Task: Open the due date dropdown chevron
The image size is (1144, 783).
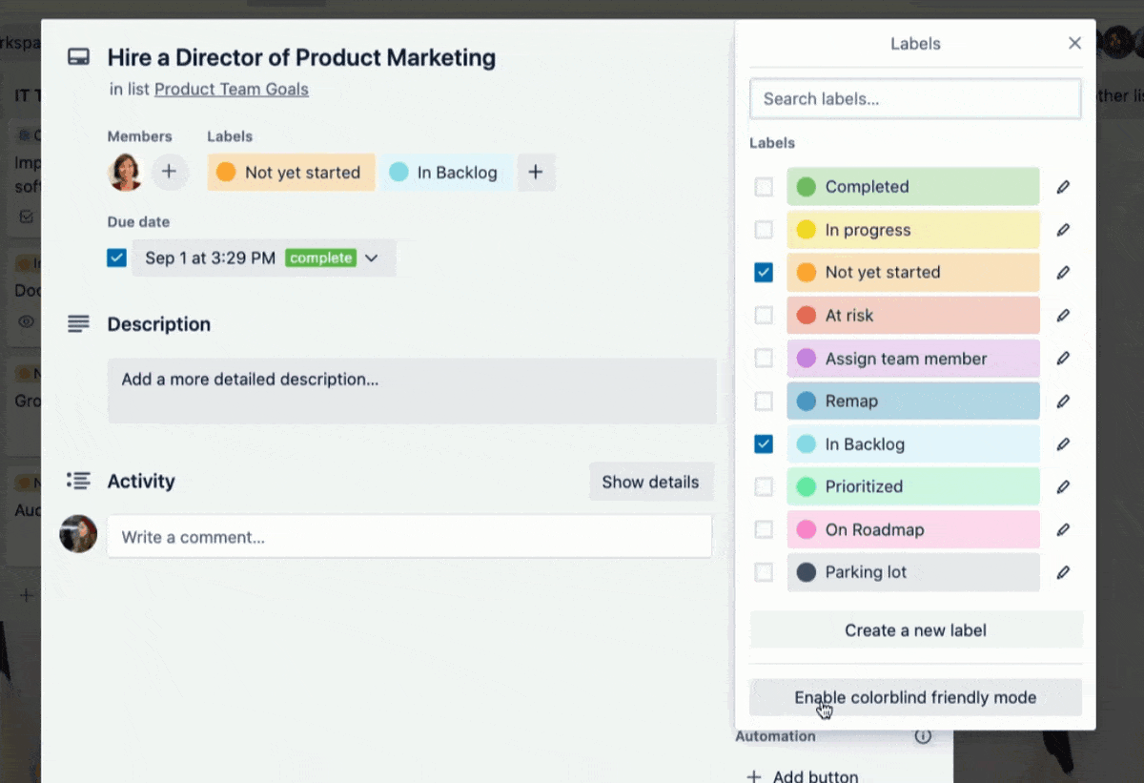Action: 372,258
